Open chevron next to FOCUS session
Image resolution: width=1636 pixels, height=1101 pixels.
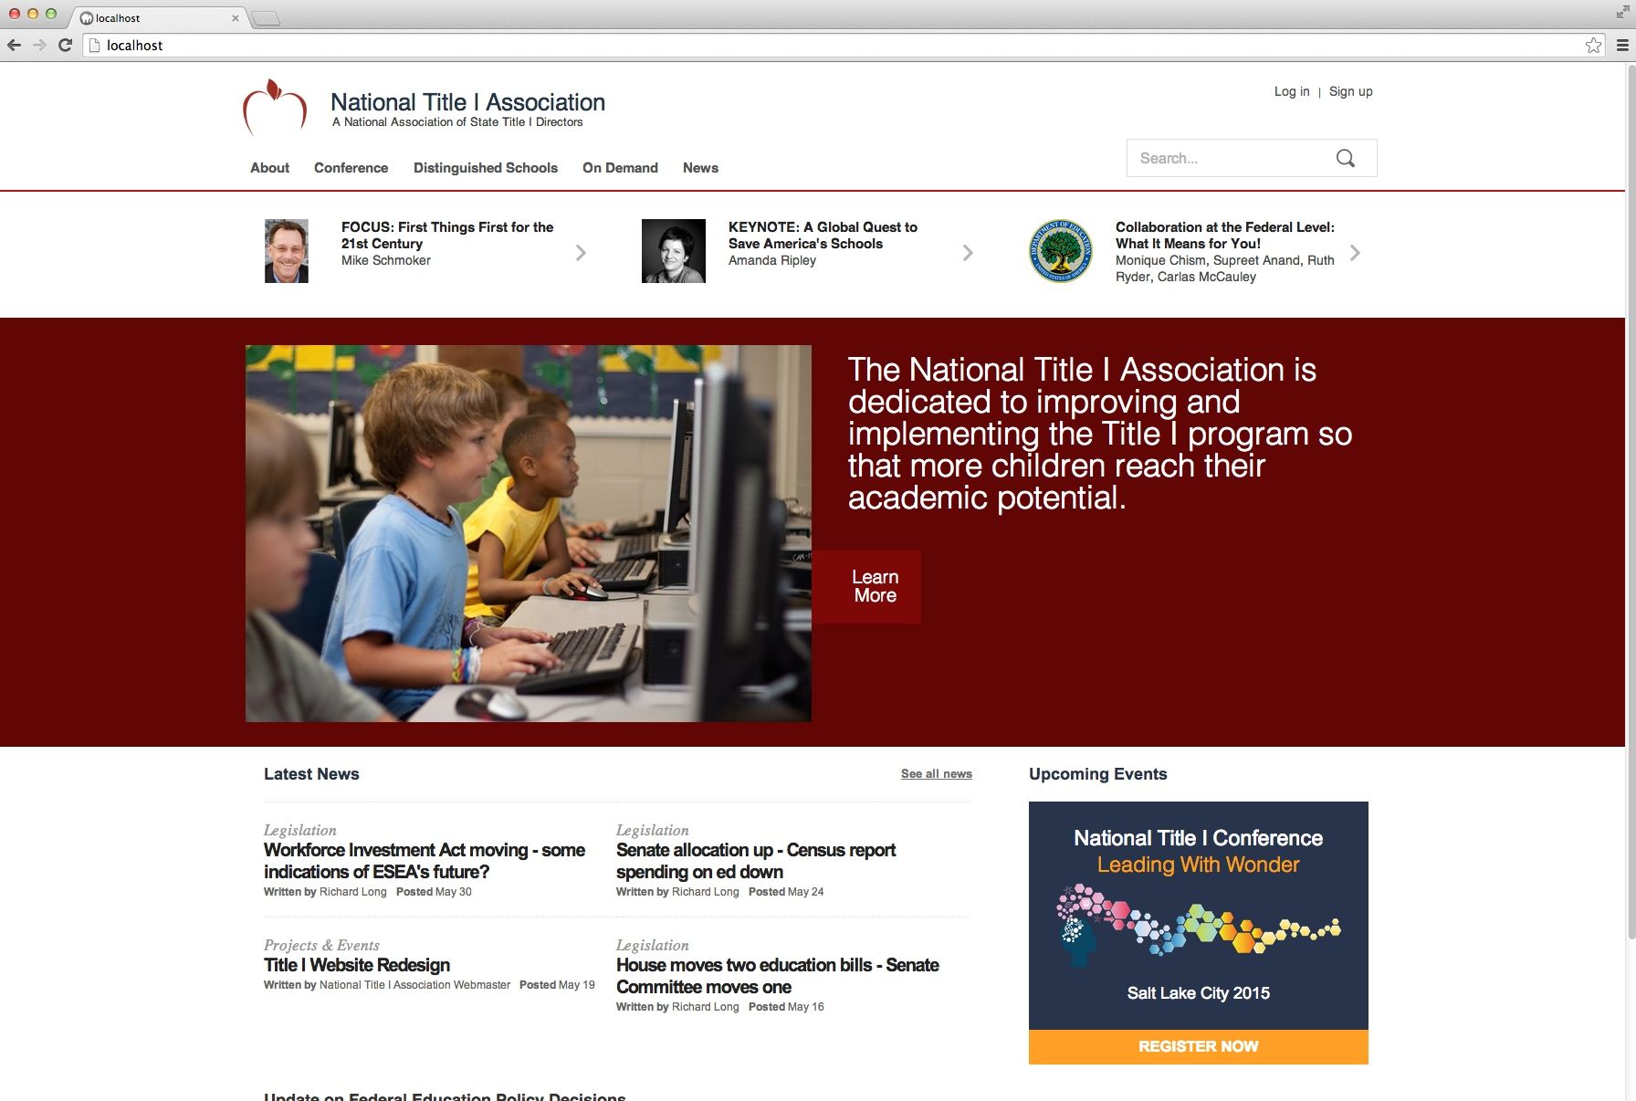[581, 253]
